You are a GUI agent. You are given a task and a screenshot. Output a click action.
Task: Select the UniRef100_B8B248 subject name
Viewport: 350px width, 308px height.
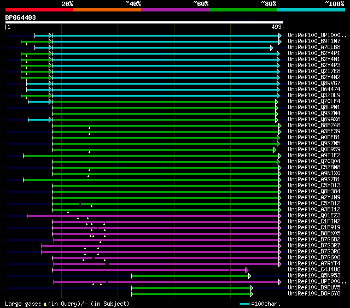click(314, 126)
